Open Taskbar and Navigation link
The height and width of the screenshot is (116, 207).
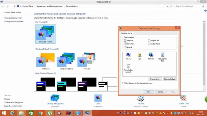tap(14, 102)
